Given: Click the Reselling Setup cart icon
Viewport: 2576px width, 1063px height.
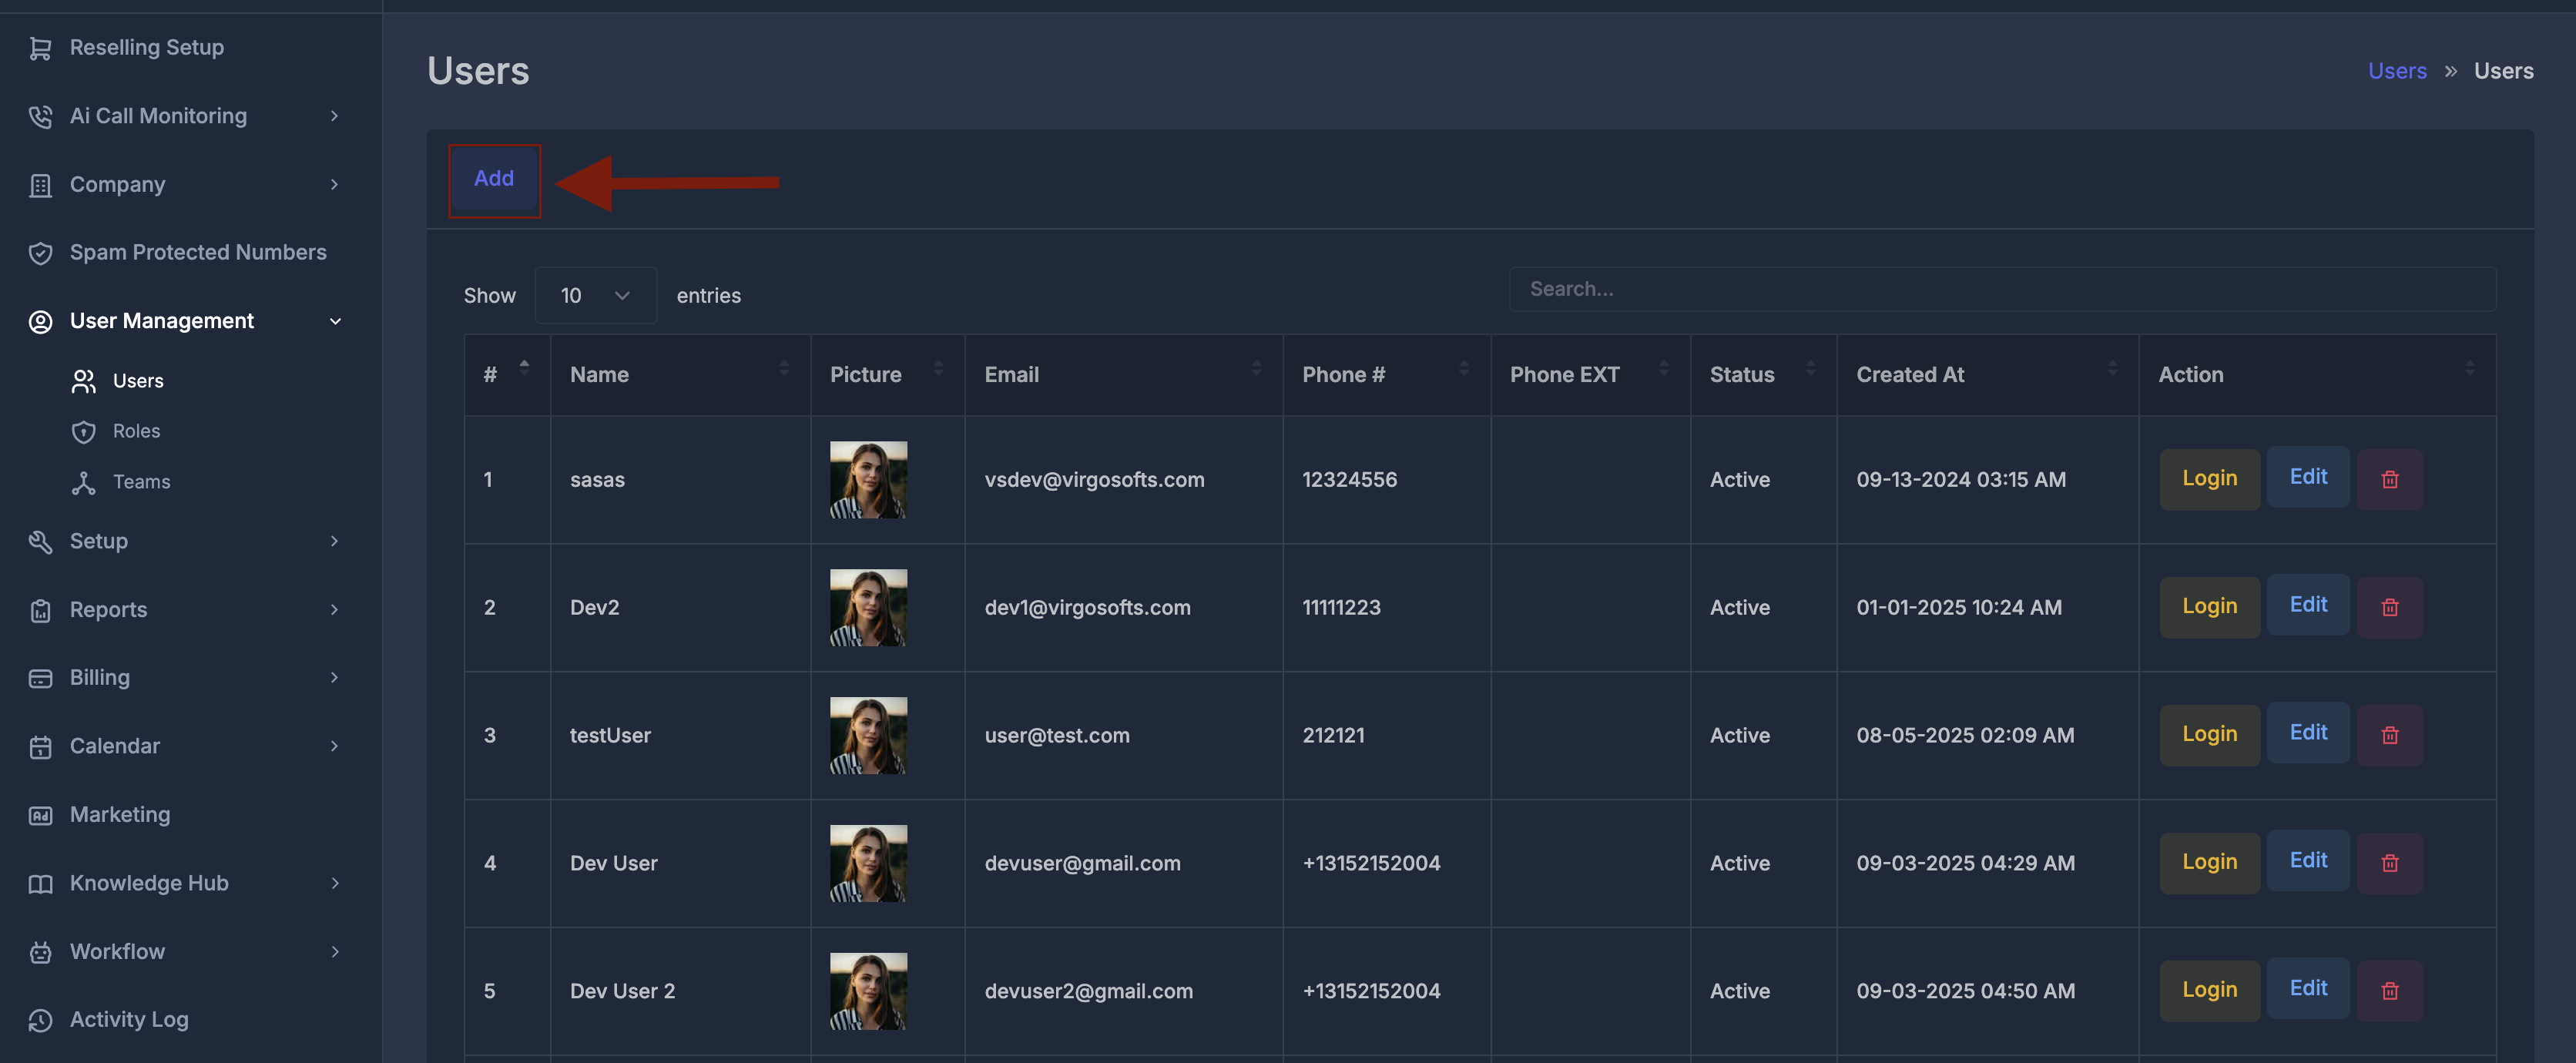Looking at the screenshot, I should coord(40,48).
